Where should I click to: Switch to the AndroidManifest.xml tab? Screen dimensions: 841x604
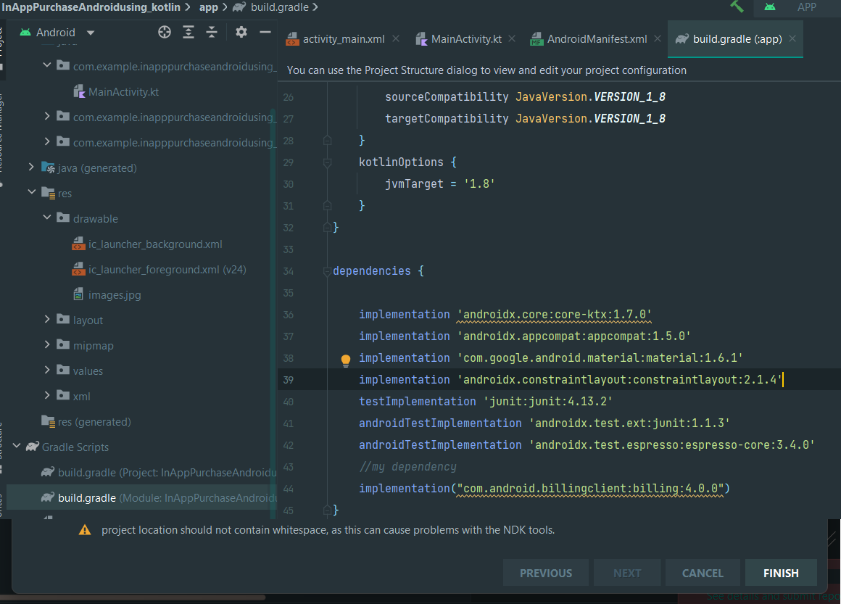tap(596, 39)
